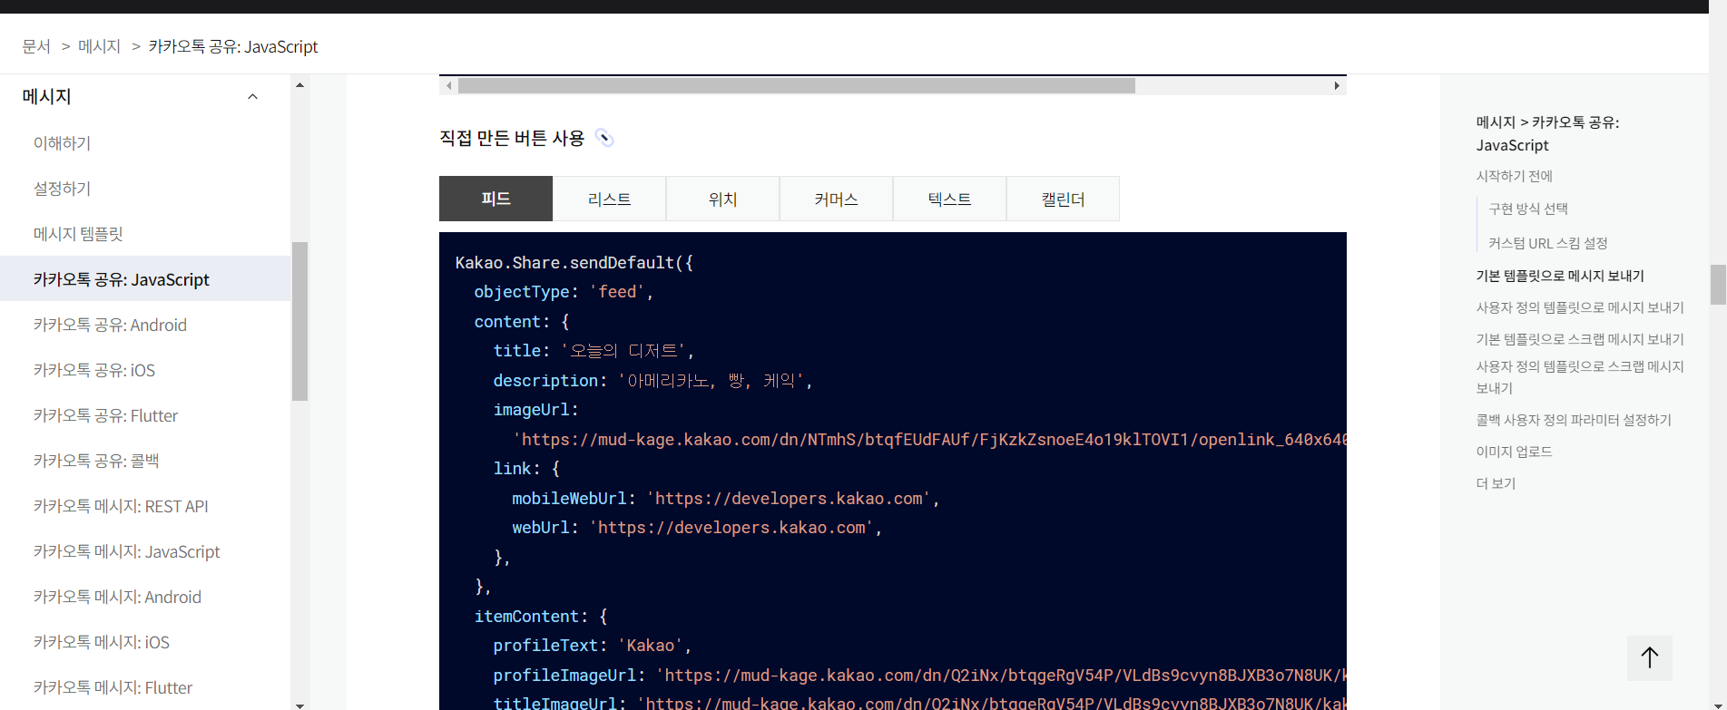Jump to 콜백 사용자 정의 파라미터 설정하기
1727x710 pixels.
pyautogui.click(x=1574, y=420)
